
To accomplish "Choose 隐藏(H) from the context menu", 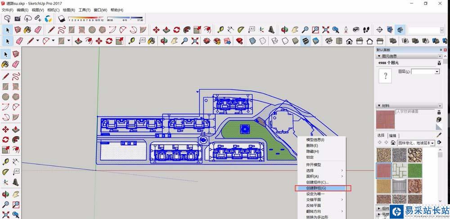I will pos(313,152).
